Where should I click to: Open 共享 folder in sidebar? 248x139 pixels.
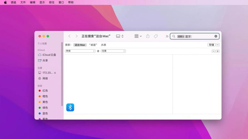coord(43,61)
